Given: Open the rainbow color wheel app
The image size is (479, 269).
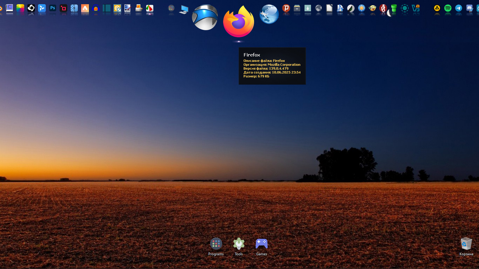Looking at the screenshot, I should click(20, 8).
